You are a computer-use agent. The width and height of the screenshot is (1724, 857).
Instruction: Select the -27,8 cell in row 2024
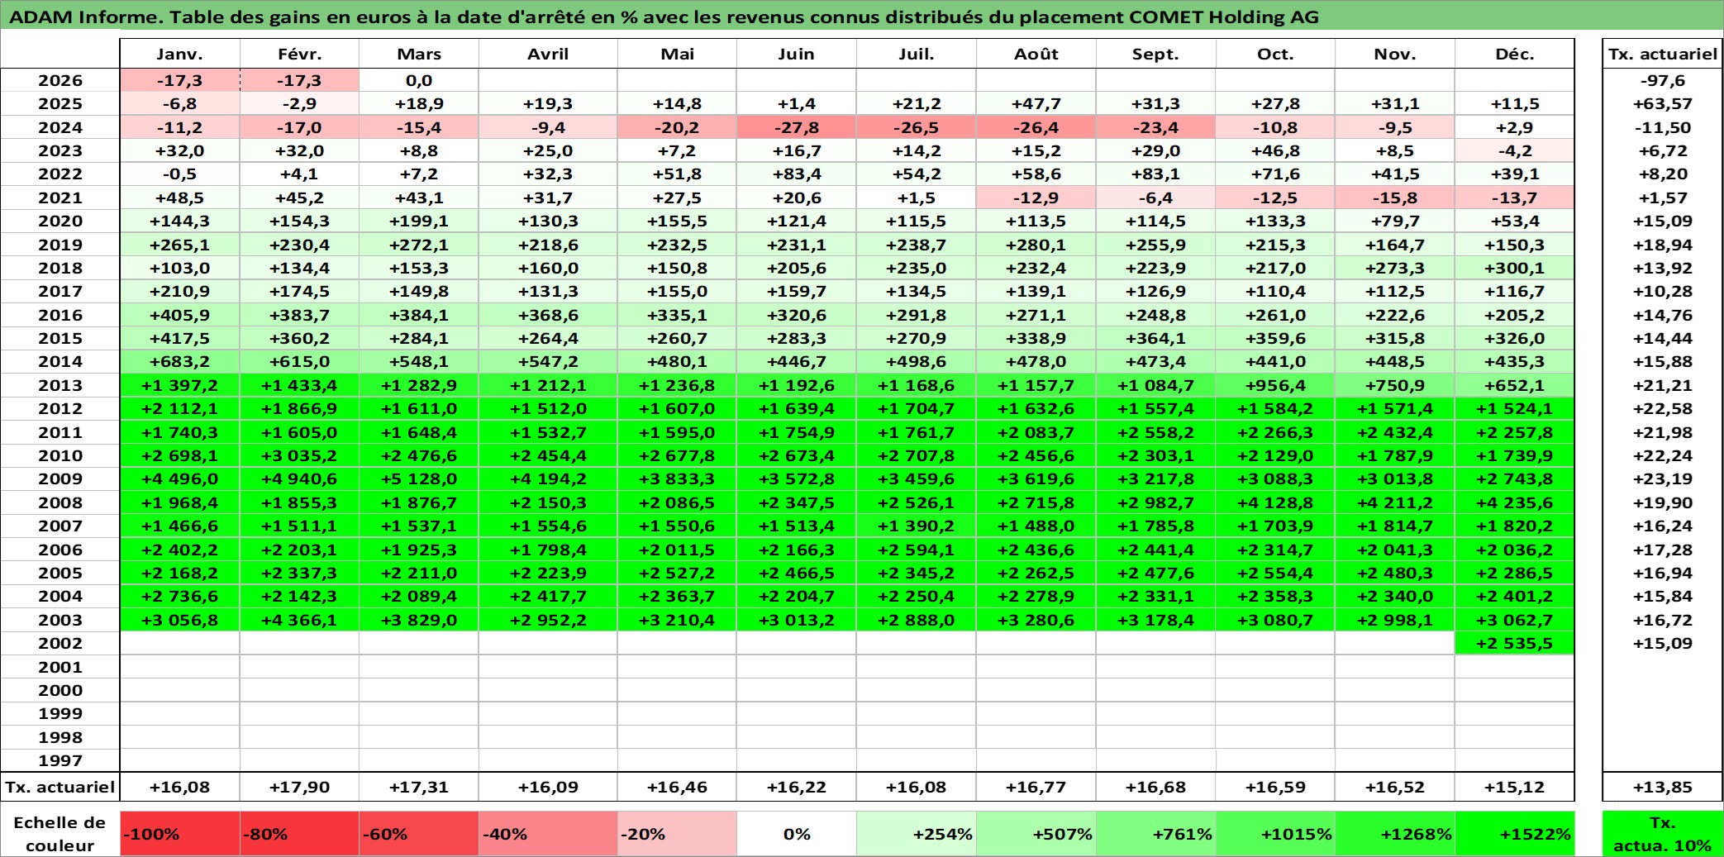tap(797, 127)
